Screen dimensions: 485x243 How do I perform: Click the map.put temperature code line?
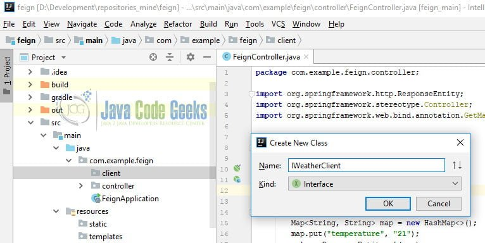point(355,234)
